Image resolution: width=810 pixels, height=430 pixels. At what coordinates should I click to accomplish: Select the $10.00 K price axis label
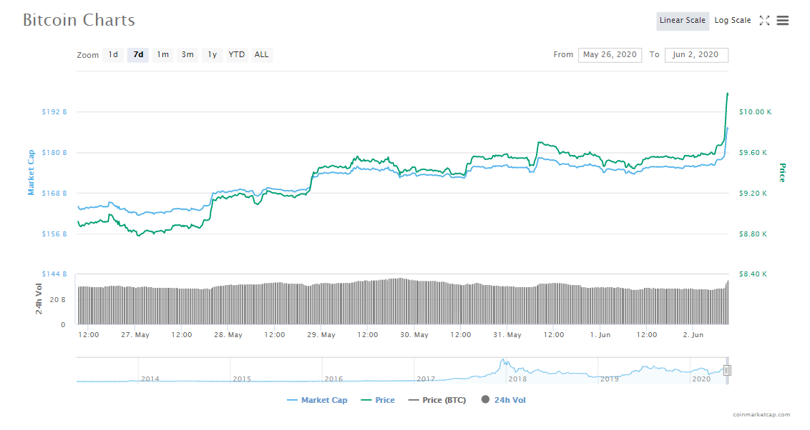click(x=755, y=112)
